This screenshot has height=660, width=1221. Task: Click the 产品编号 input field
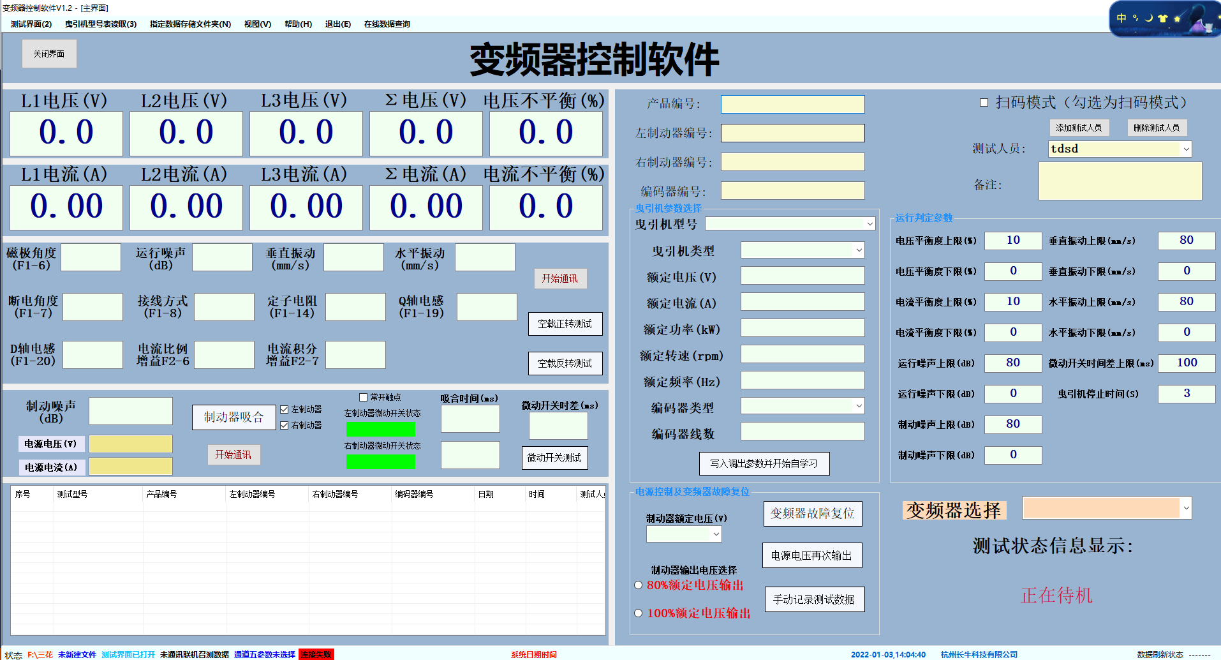click(x=792, y=104)
